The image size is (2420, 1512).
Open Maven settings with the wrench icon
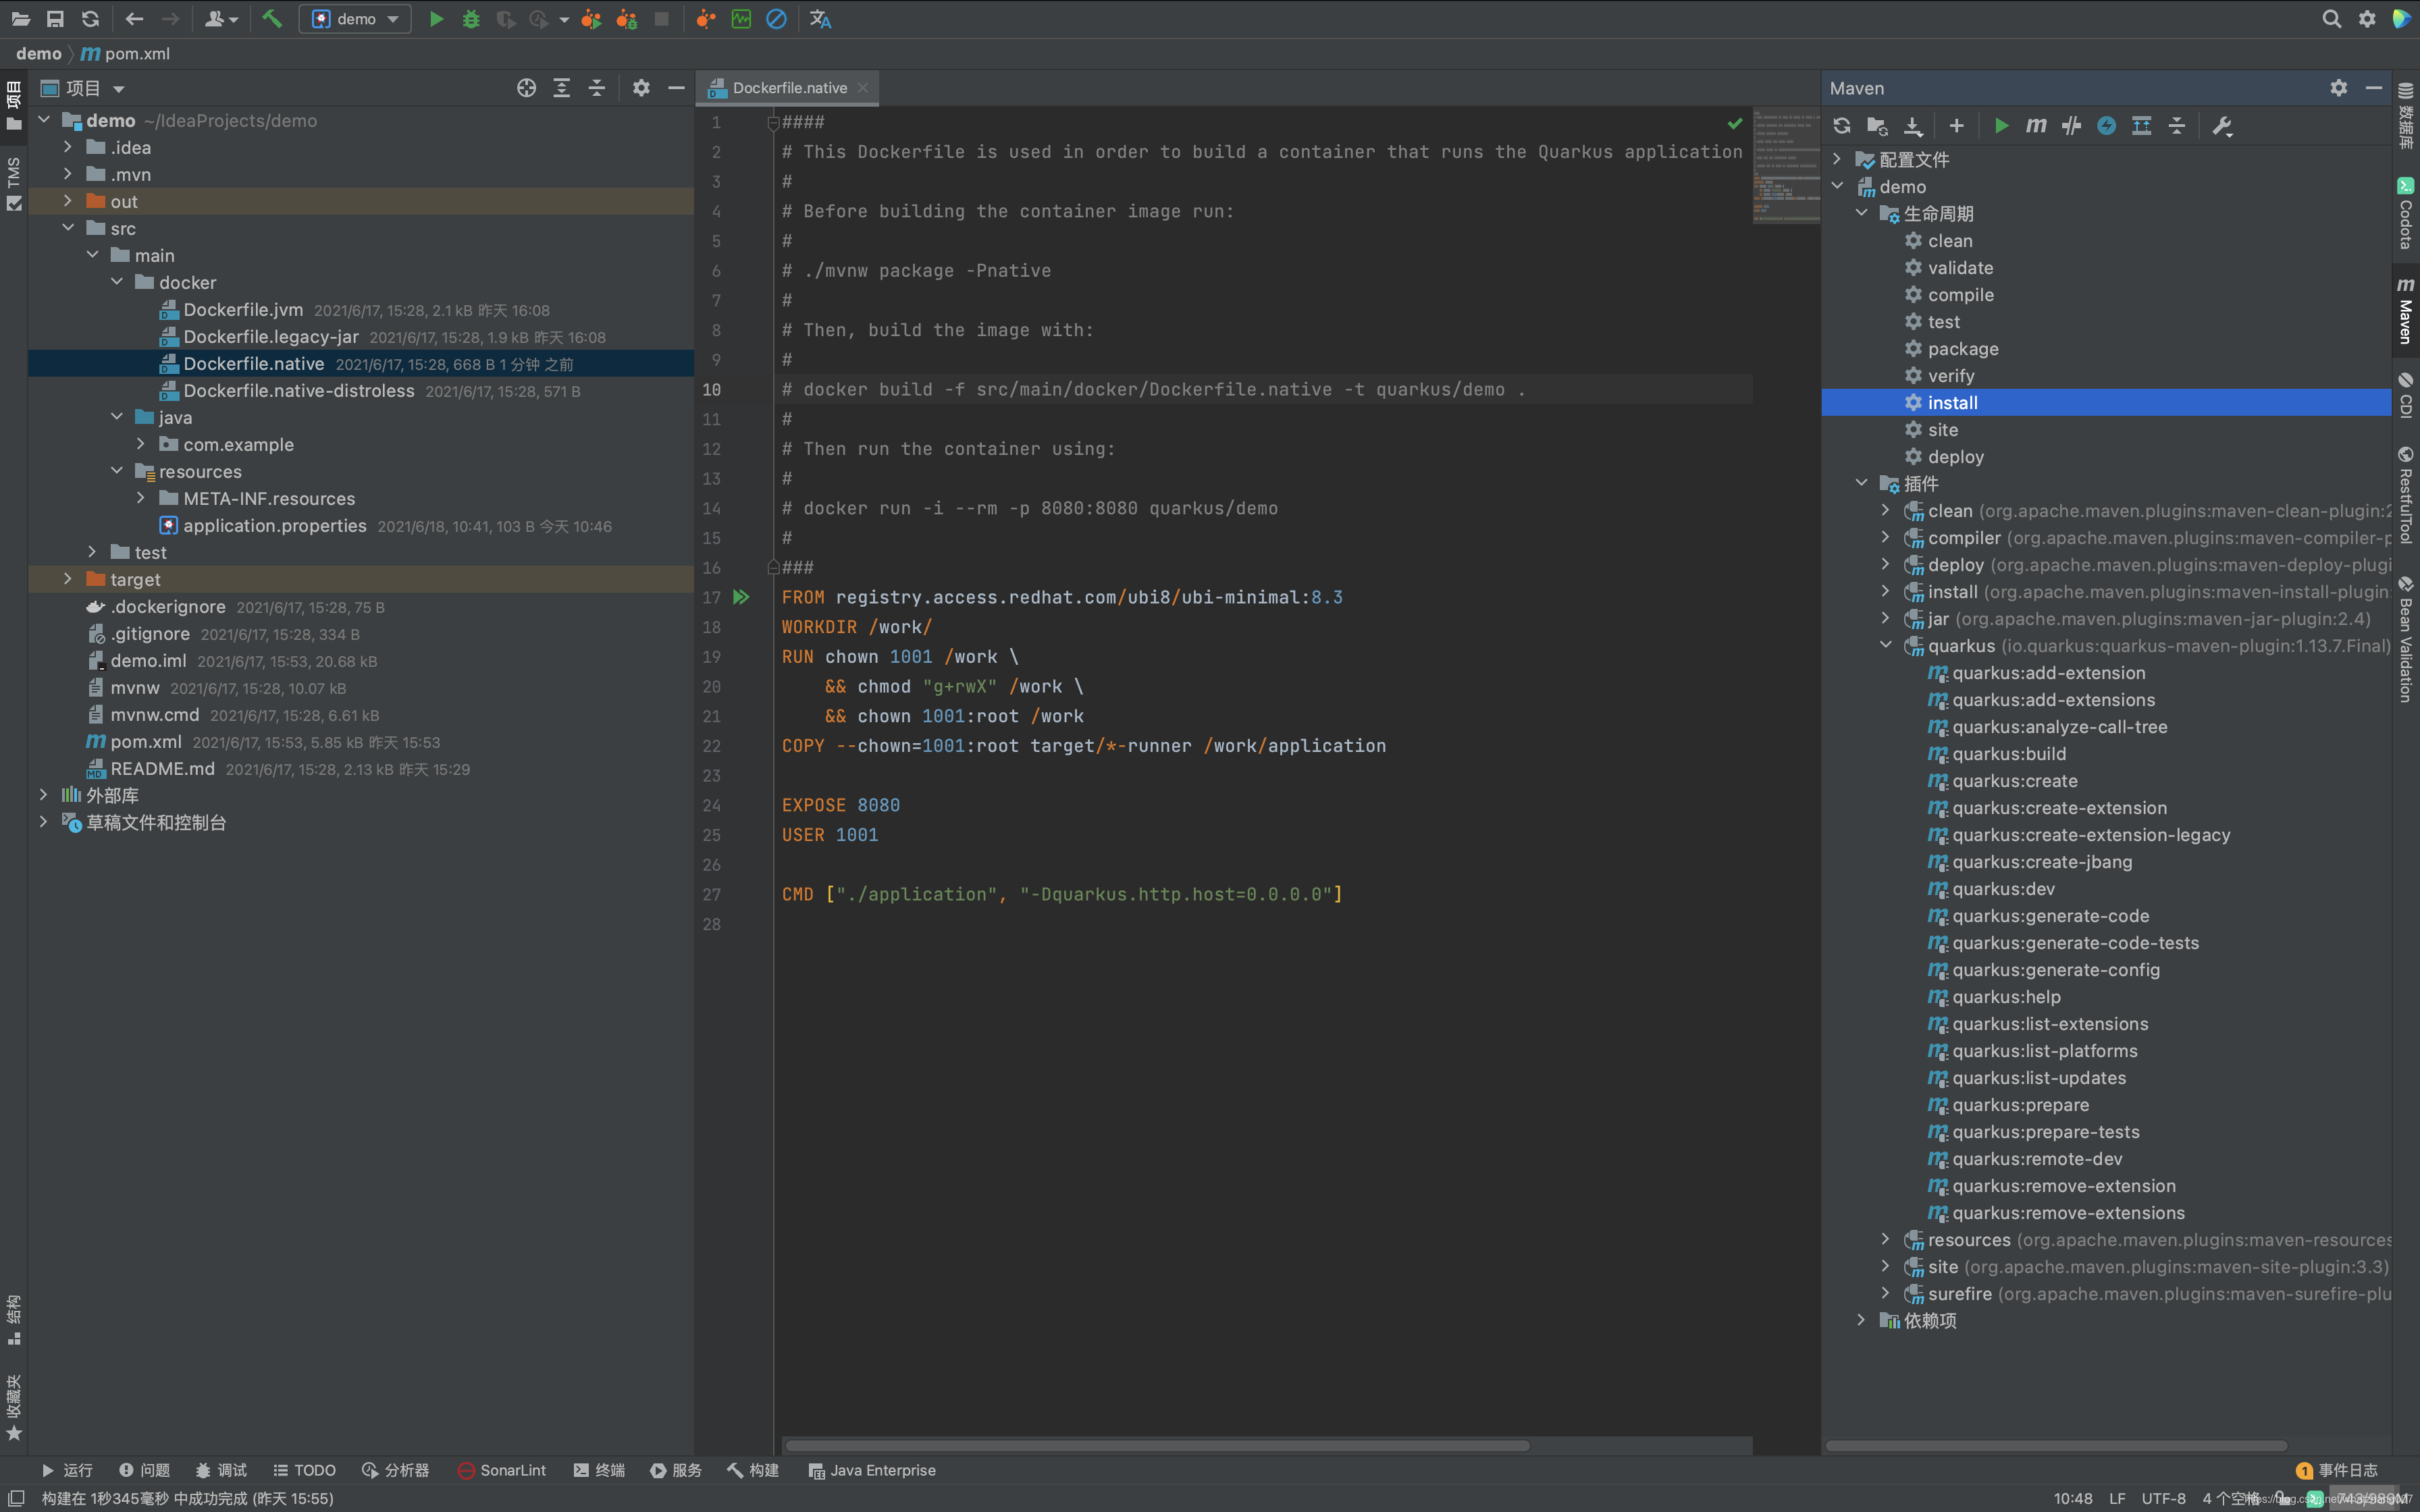pyautogui.click(x=2222, y=125)
